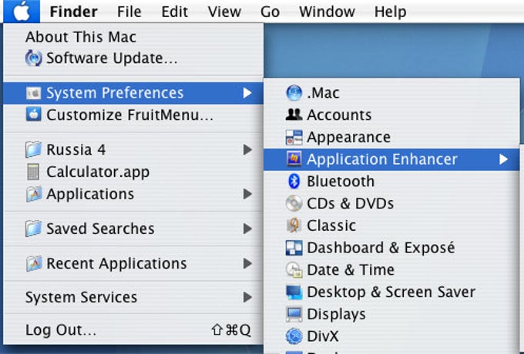The height and width of the screenshot is (354, 524).
Task: Select the .Mac preference pane text
Action: (x=323, y=93)
